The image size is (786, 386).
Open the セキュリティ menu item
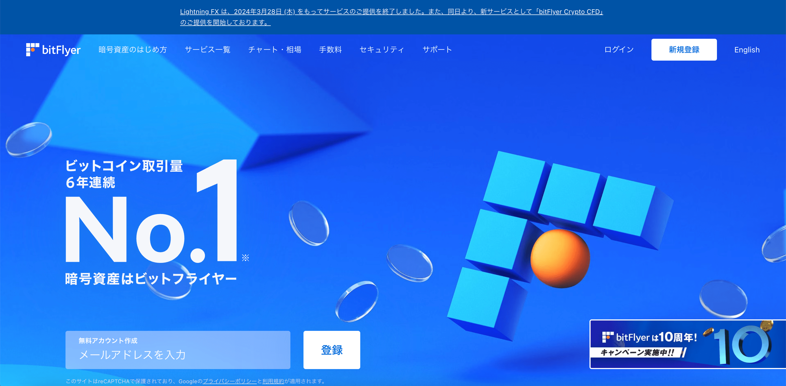click(x=382, y=50)
